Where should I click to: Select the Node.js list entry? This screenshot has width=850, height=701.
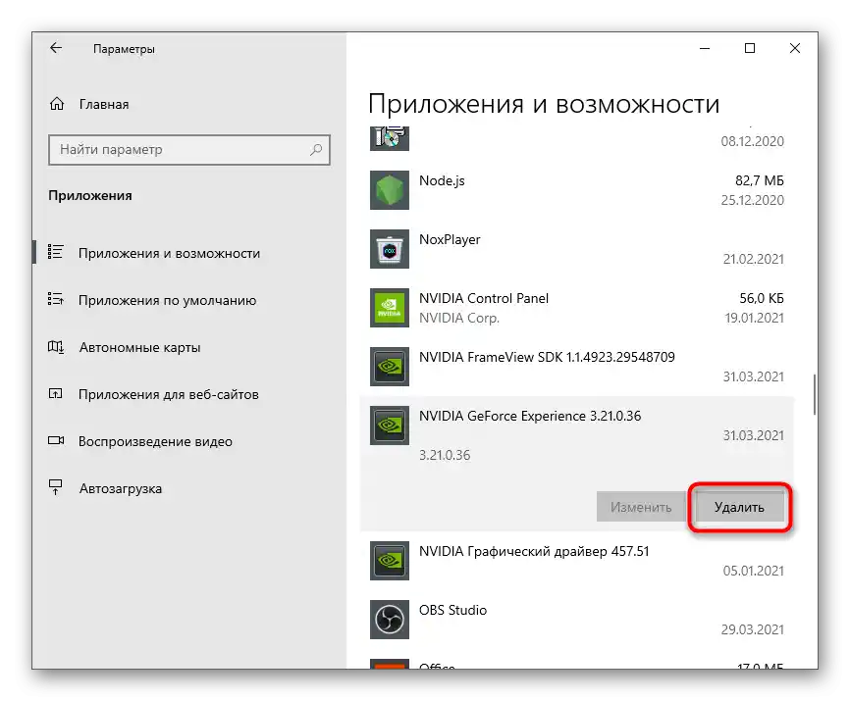click(x=577, y=190)
